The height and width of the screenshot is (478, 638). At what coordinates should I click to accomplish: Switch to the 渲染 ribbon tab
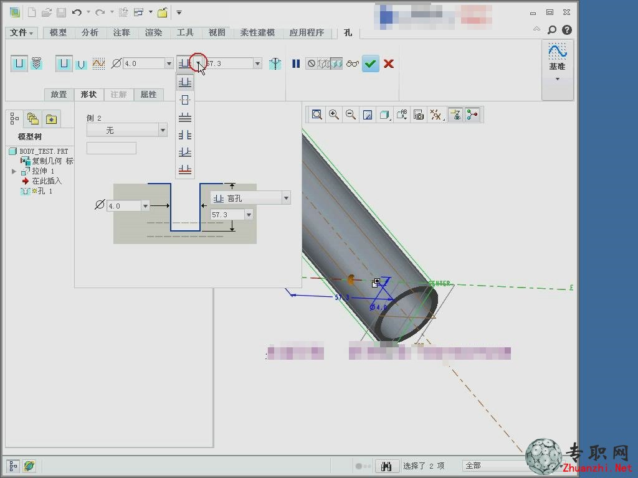(x=153, y=32)
